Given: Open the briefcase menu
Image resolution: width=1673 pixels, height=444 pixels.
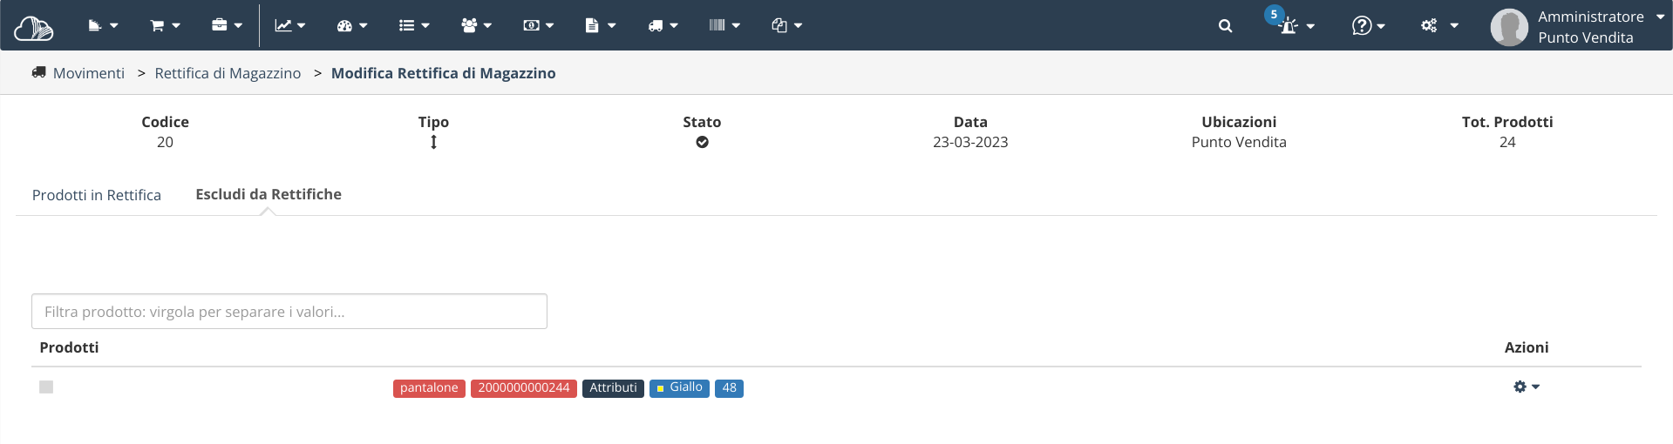Looking at the screenshot, I should coord(227,26).
